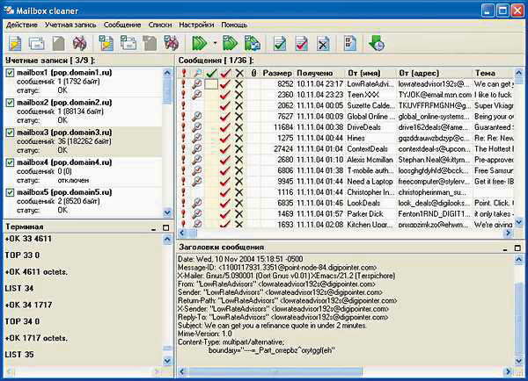The height and width of the screenshot is (381, 528).
Task: Sort by the От (адрес) column header
Action: pos(435,73)
